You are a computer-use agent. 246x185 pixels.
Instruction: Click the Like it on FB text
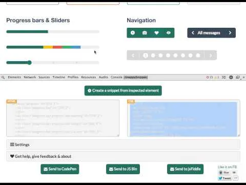click(227, 167)
